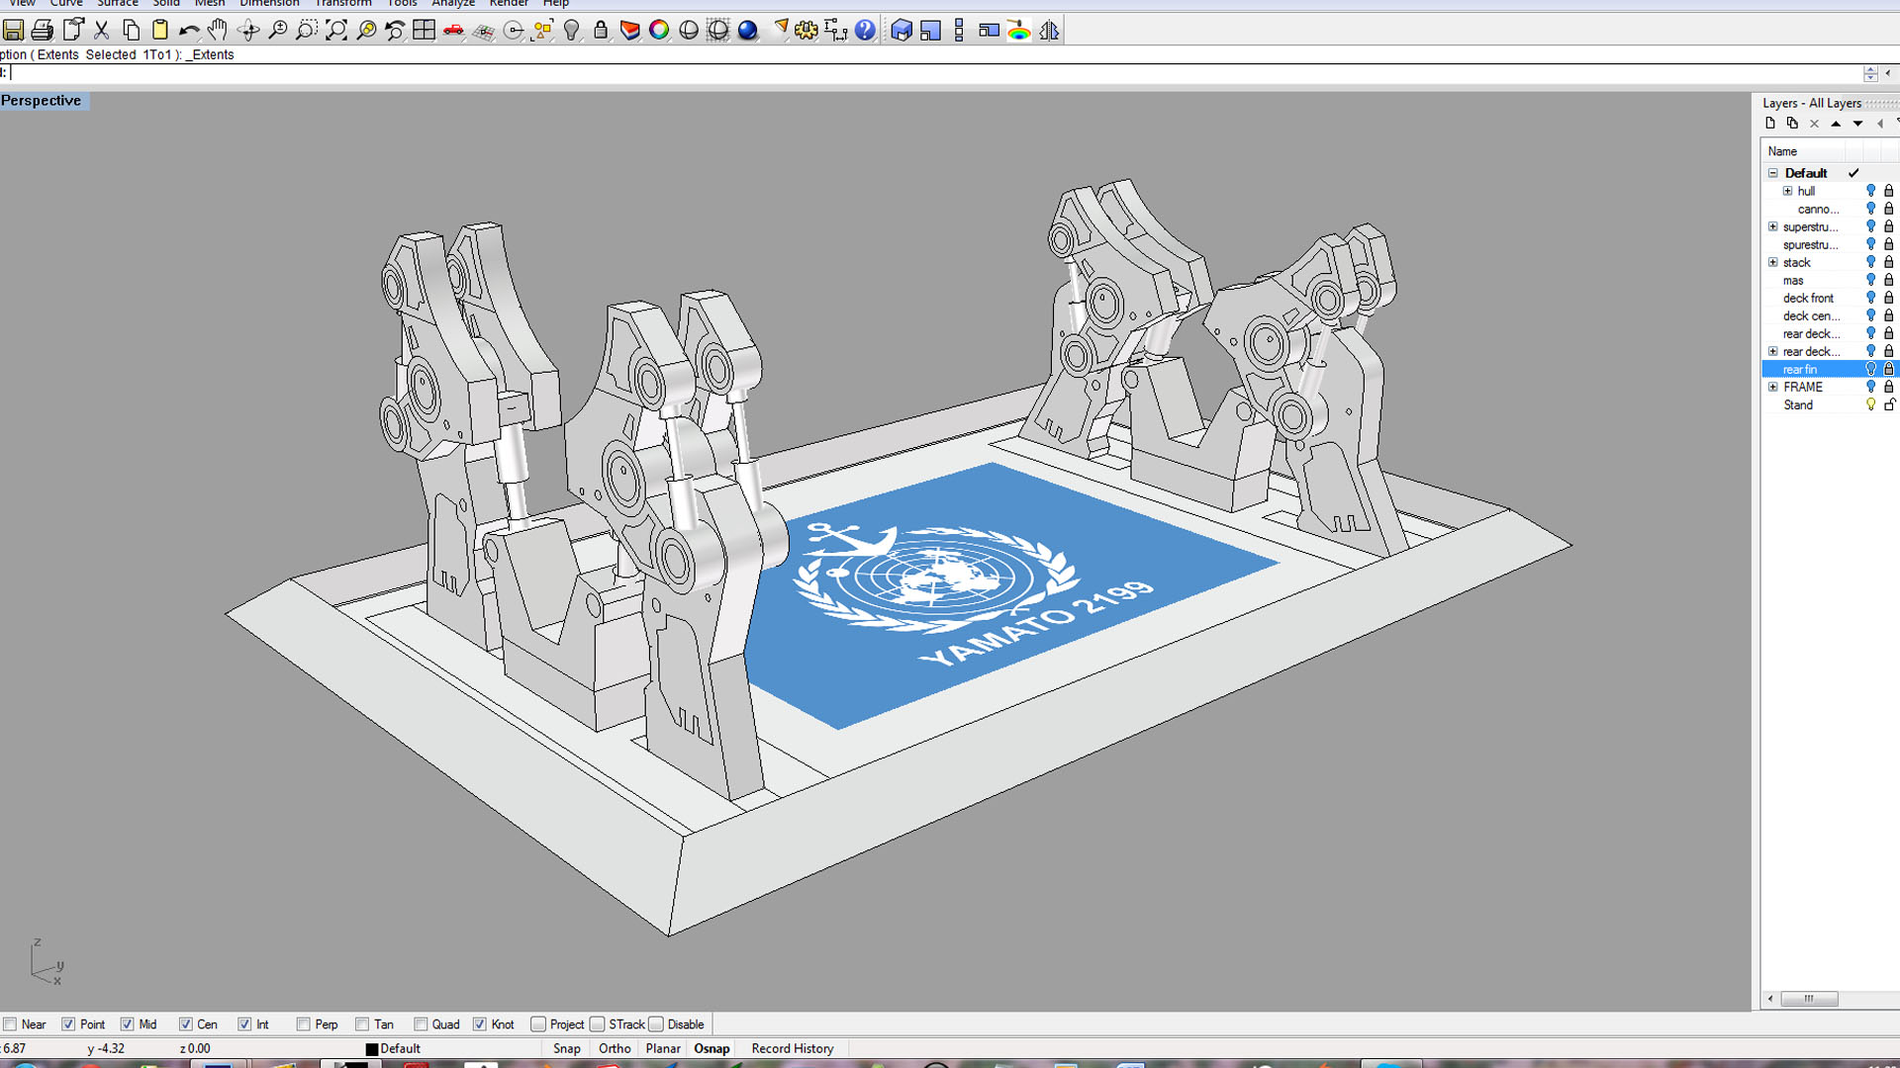The width and height of the screenshot is (1900, 1068).
Task: Click the construction plane grid icon
Action: (483, 31)
